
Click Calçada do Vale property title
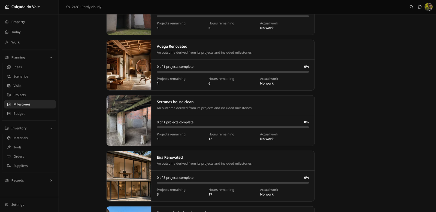click(26, 7)
